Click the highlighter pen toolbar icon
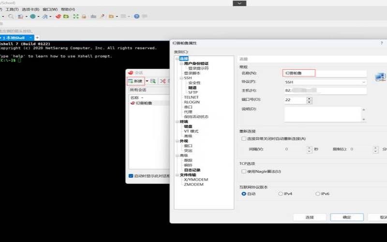387x242 pixels. tap(102, 16)
